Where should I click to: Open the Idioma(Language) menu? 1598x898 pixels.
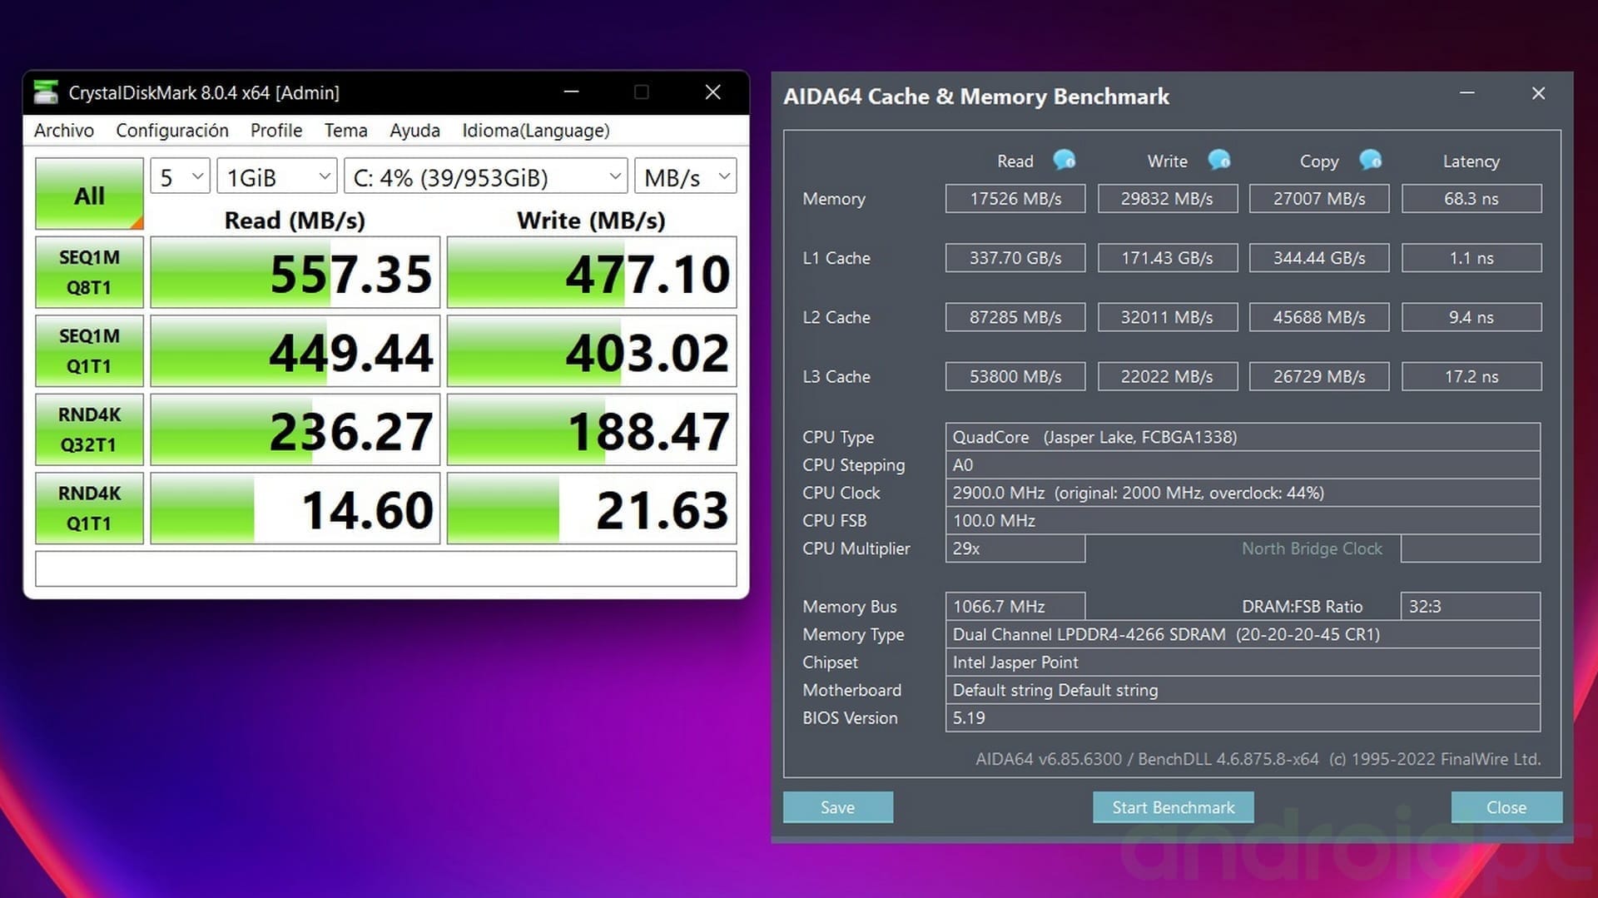pos(536,131)
